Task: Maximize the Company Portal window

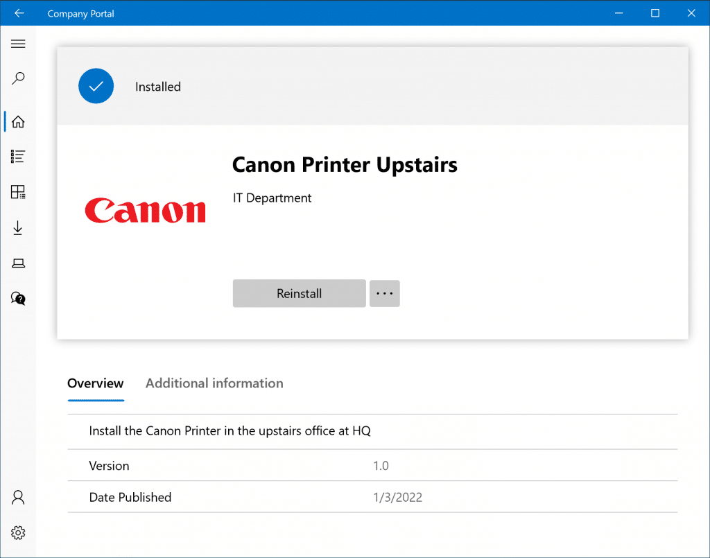Action: [655, 13]
